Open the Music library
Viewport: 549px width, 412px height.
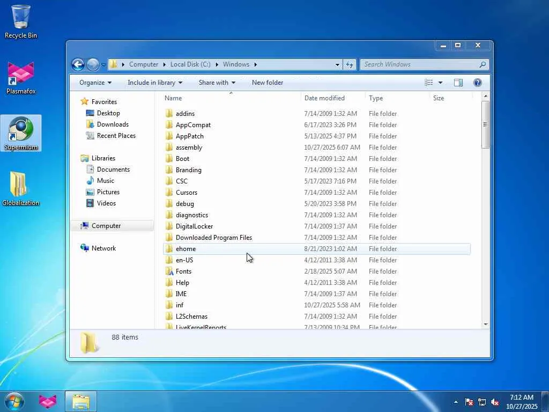pos(106,181)
